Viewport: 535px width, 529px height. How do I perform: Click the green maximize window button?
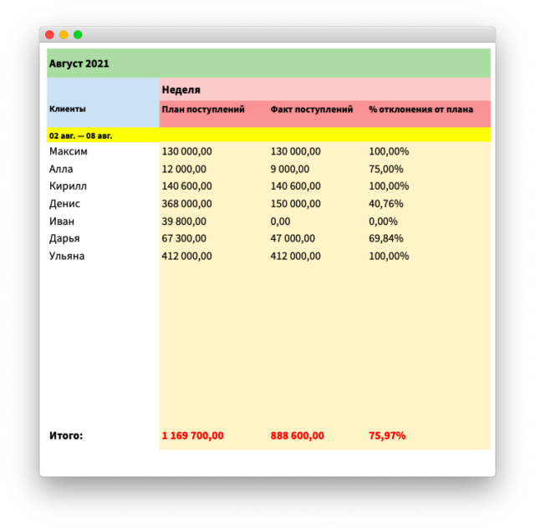[x=78, y=34]
